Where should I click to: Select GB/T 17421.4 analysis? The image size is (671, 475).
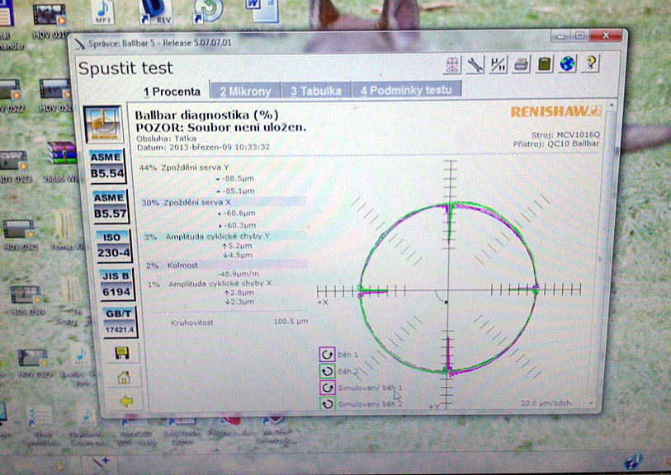pyautogui.click(x=119, y=322)
